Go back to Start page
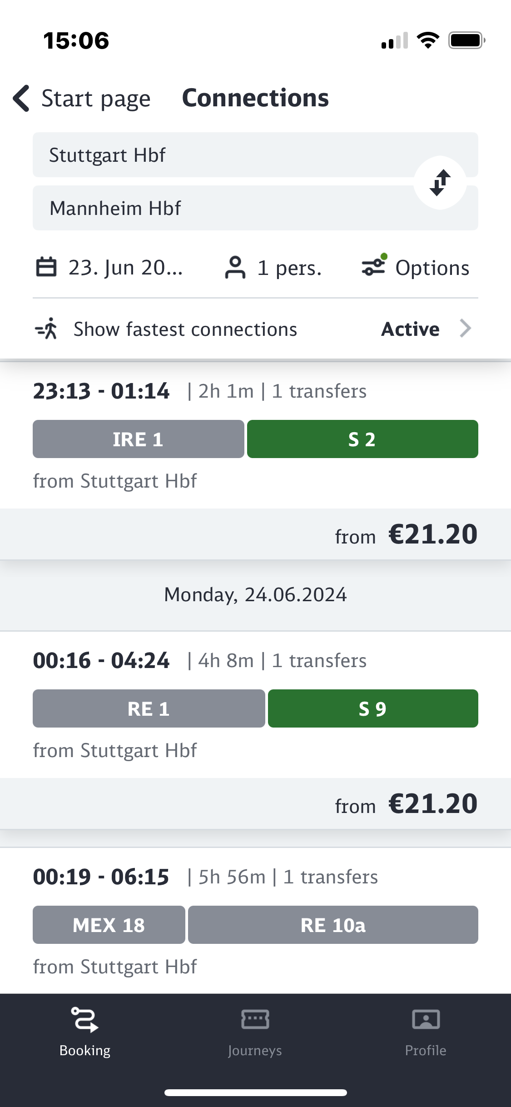511x1107 pixels. click(95, 99)
